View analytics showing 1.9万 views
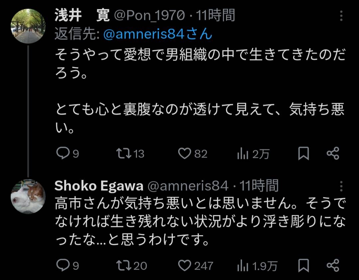Viewport: 359px width, 280px height. [x=243, y=265]
